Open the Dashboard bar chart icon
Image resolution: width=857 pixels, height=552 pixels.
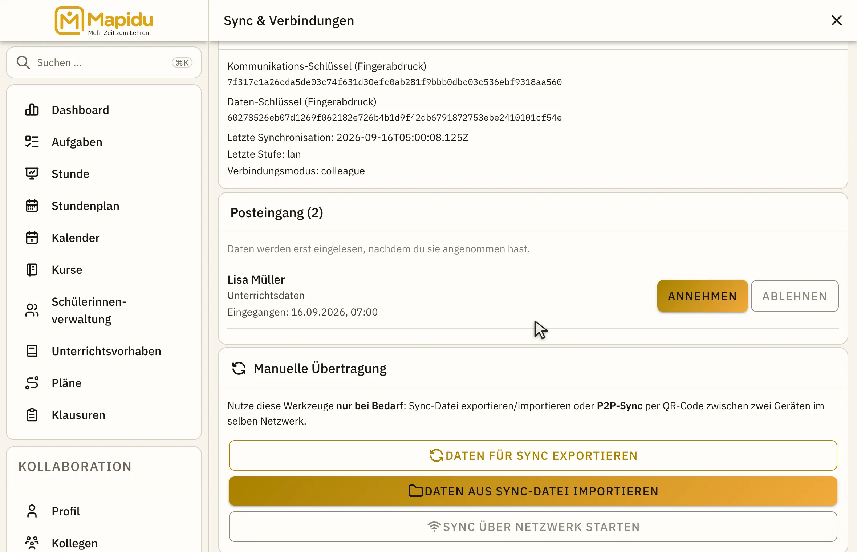point(32,110)
